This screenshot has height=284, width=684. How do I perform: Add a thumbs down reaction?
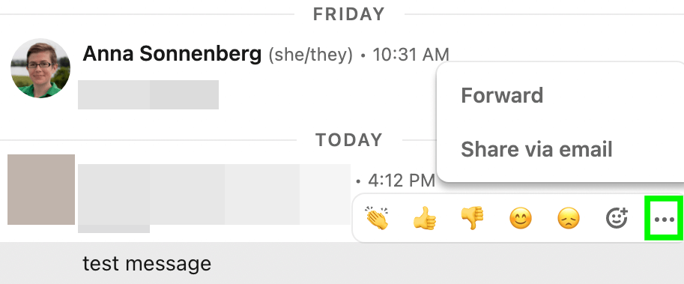coord(473,218)
